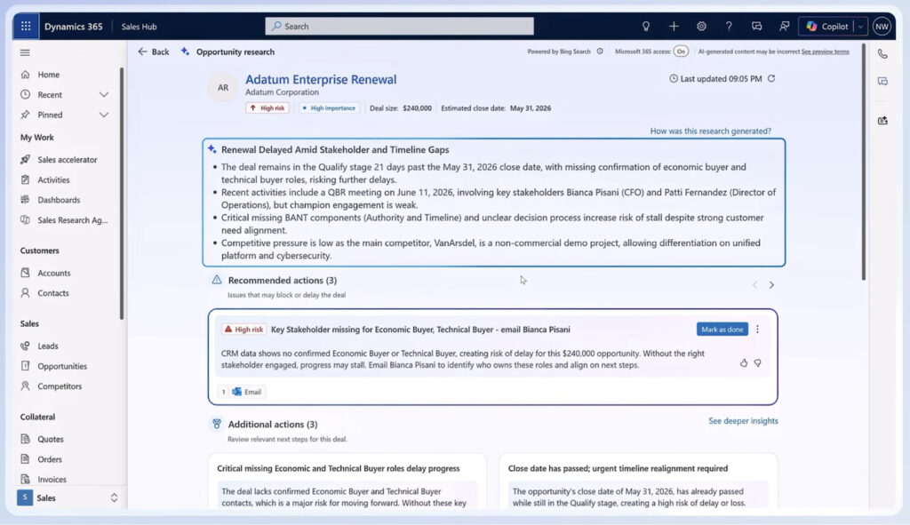Click the High importance tag
910x525 pixels.
(x=329, y=107)
